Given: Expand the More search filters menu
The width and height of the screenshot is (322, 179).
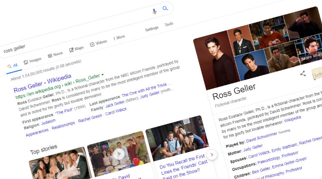Looking at the screenshot, I should pyautogui.click(x=119, y=38).
